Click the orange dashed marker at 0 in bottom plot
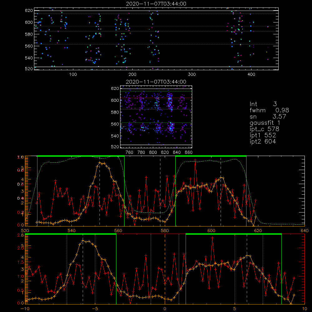This screenshot has width=312, height=312. [x=165, y=269]
